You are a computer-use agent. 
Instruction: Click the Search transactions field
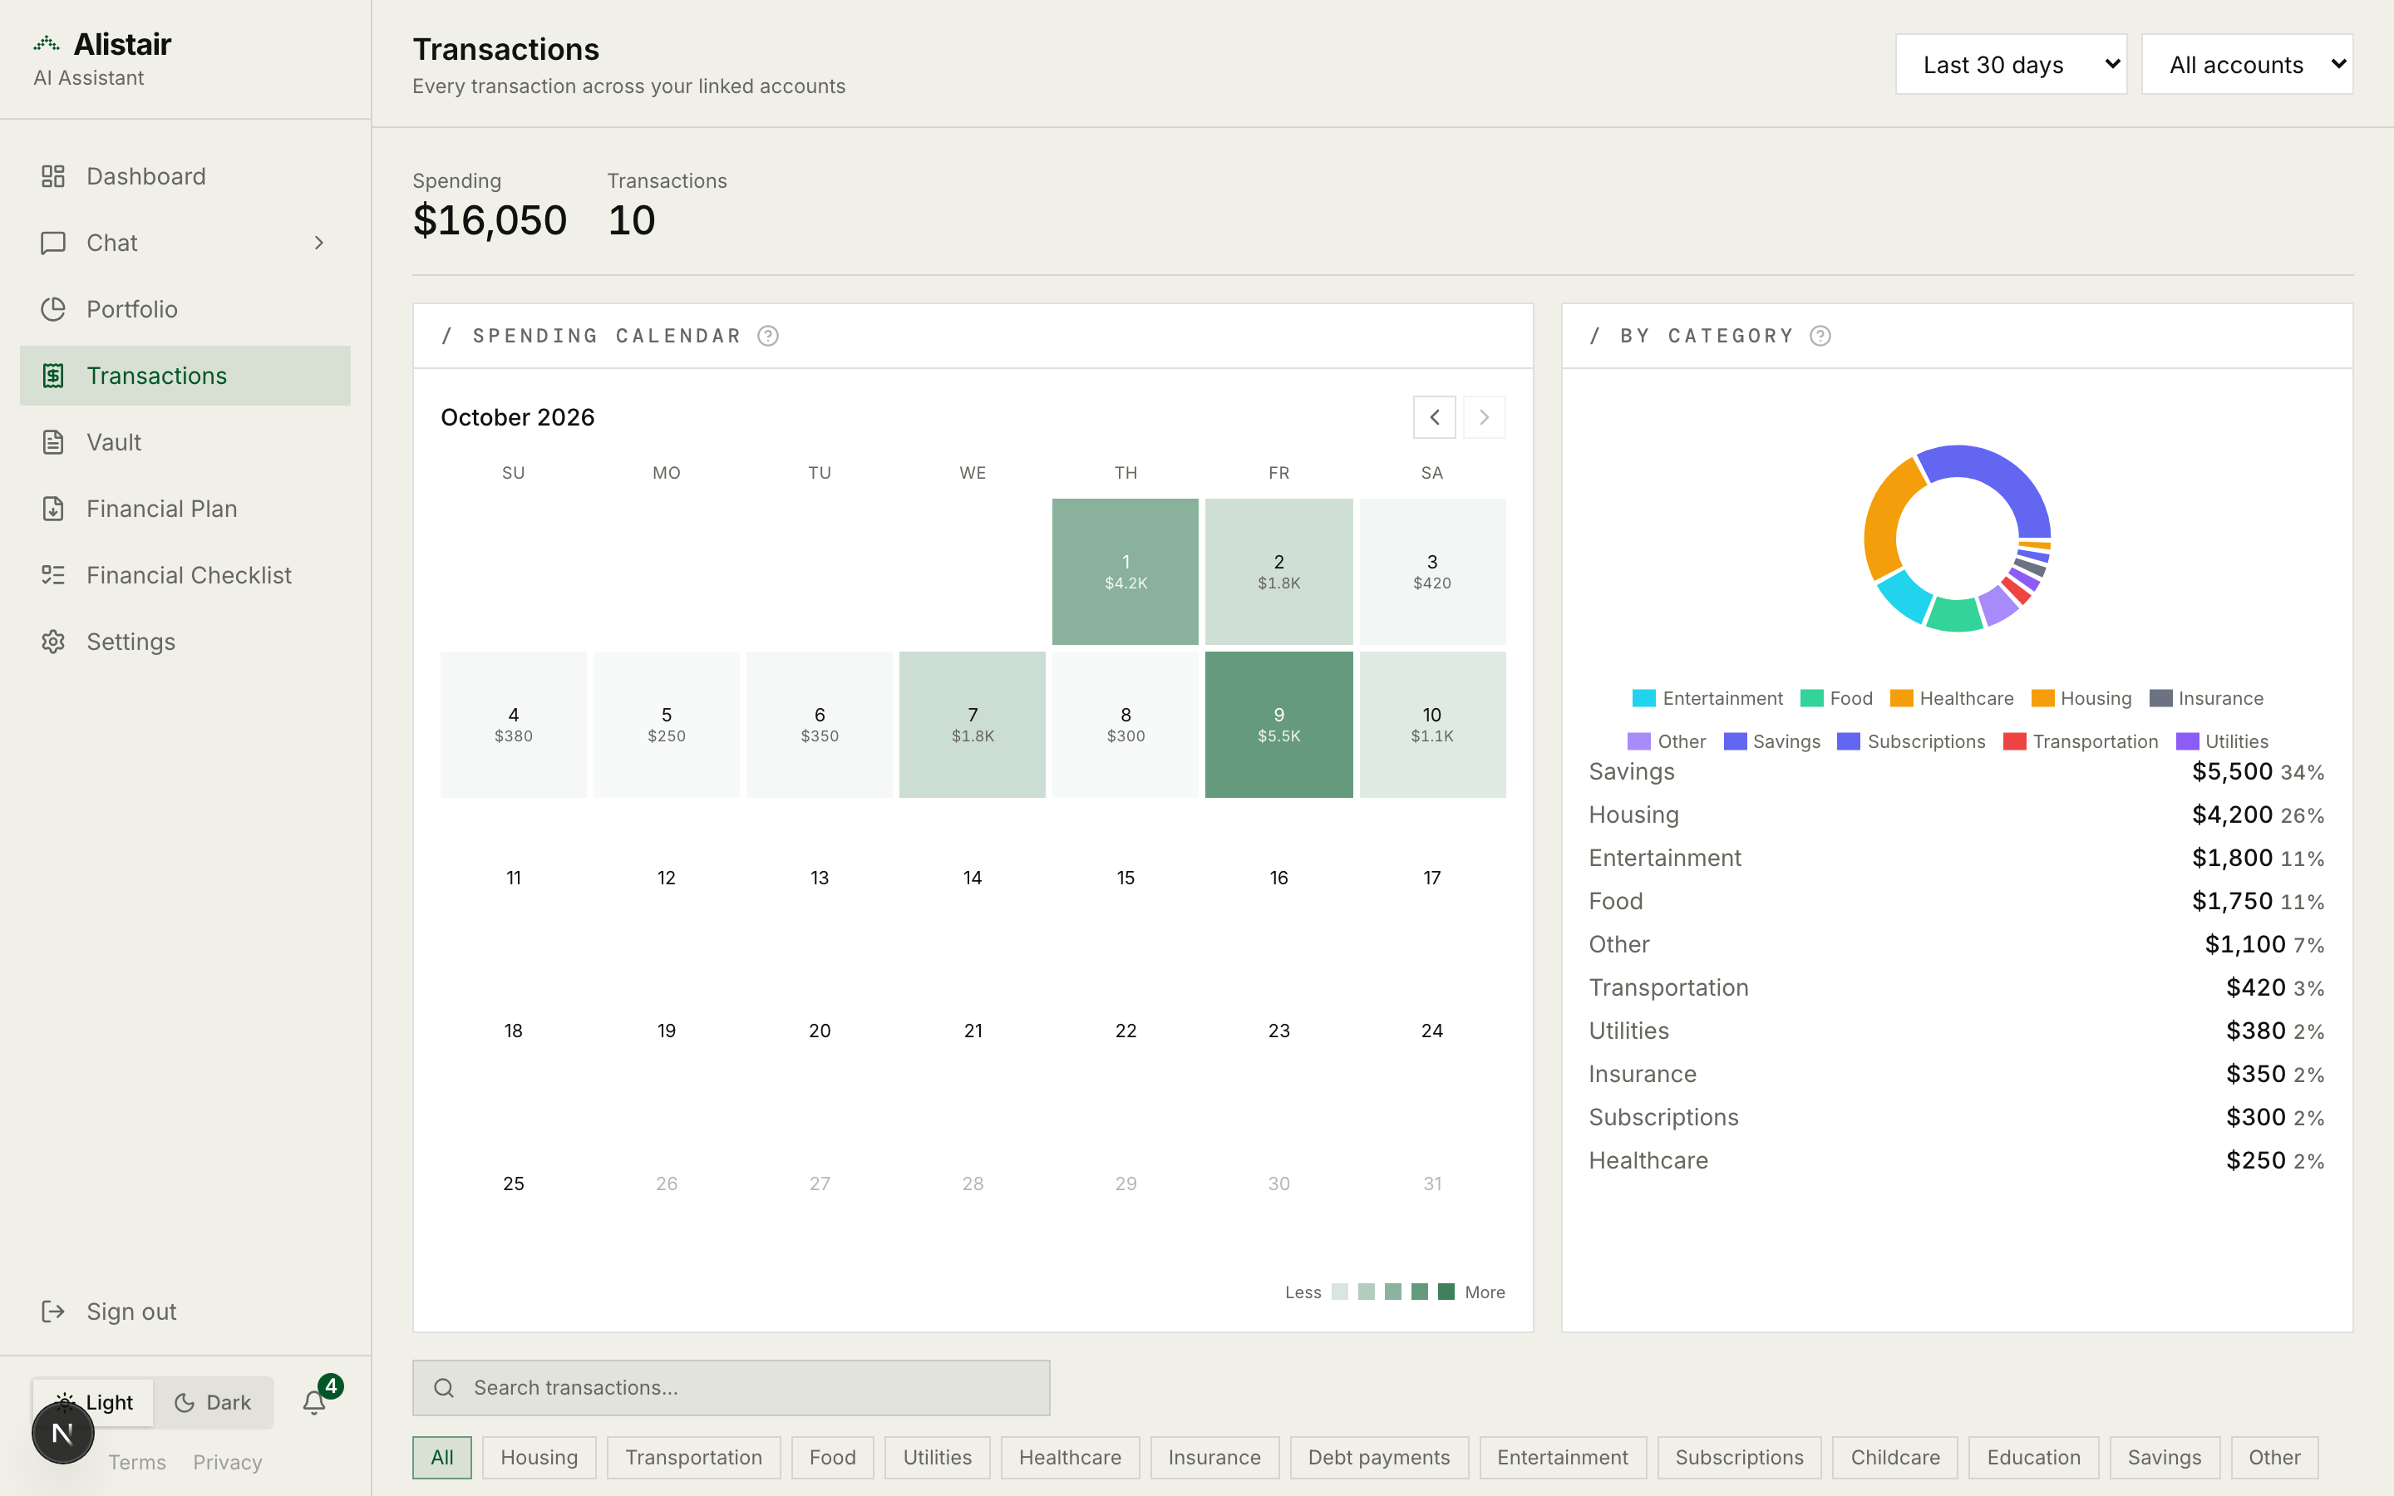coord(731,1387)
